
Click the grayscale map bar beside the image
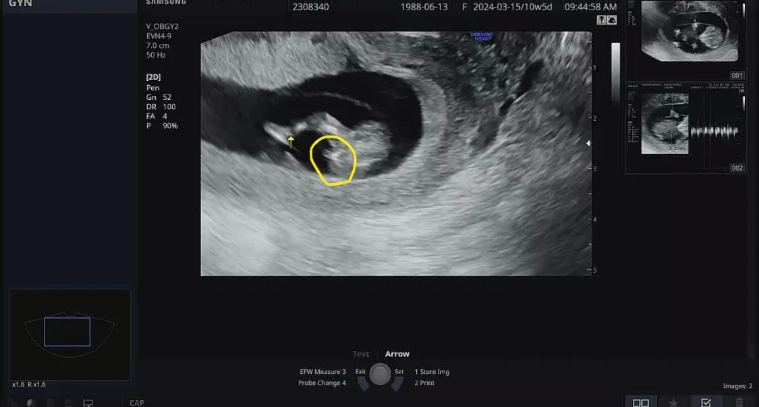(x=616, y=73)
